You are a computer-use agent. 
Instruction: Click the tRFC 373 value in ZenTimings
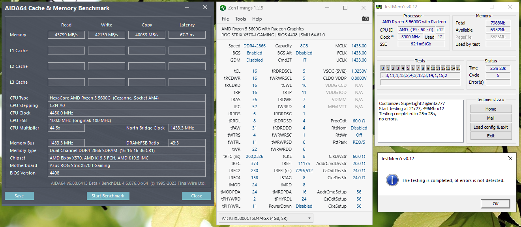[x=255, y=163]
